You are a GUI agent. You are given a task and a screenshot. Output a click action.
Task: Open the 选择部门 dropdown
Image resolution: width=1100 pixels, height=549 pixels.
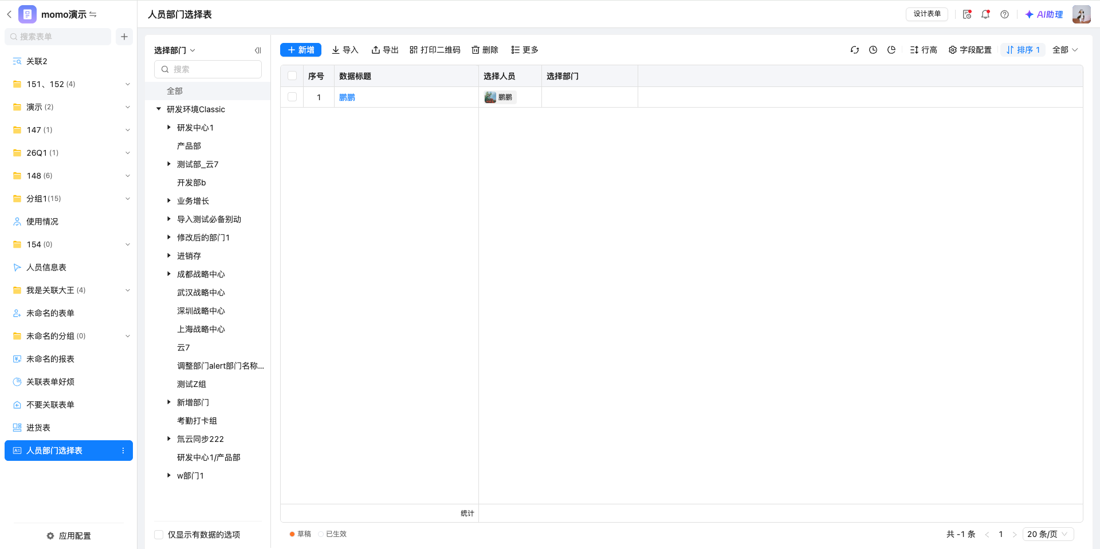click(175, 50)
